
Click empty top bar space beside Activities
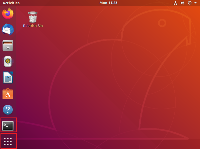[55, 3]
